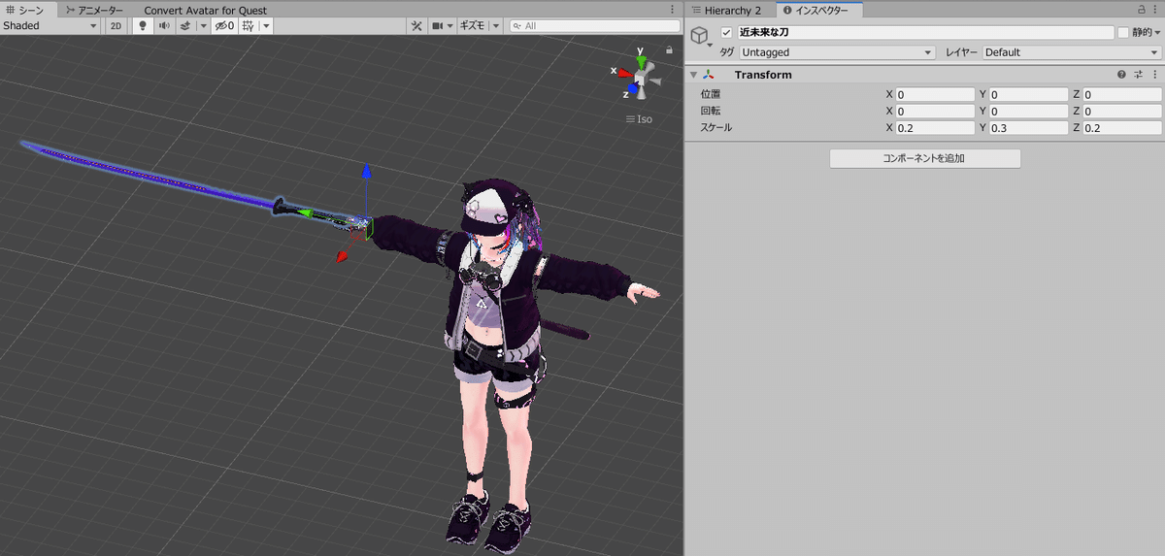Select the インスペクター tab
This screenshot has width=1165, height=556.
[x=820, y=10]
